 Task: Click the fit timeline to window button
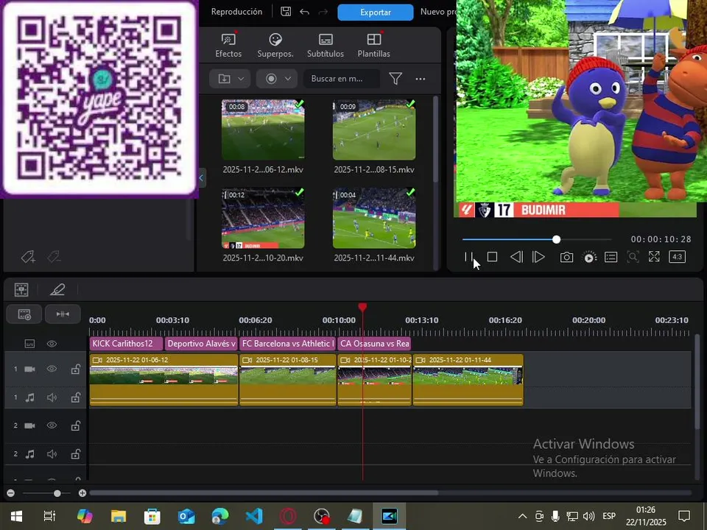63,314
